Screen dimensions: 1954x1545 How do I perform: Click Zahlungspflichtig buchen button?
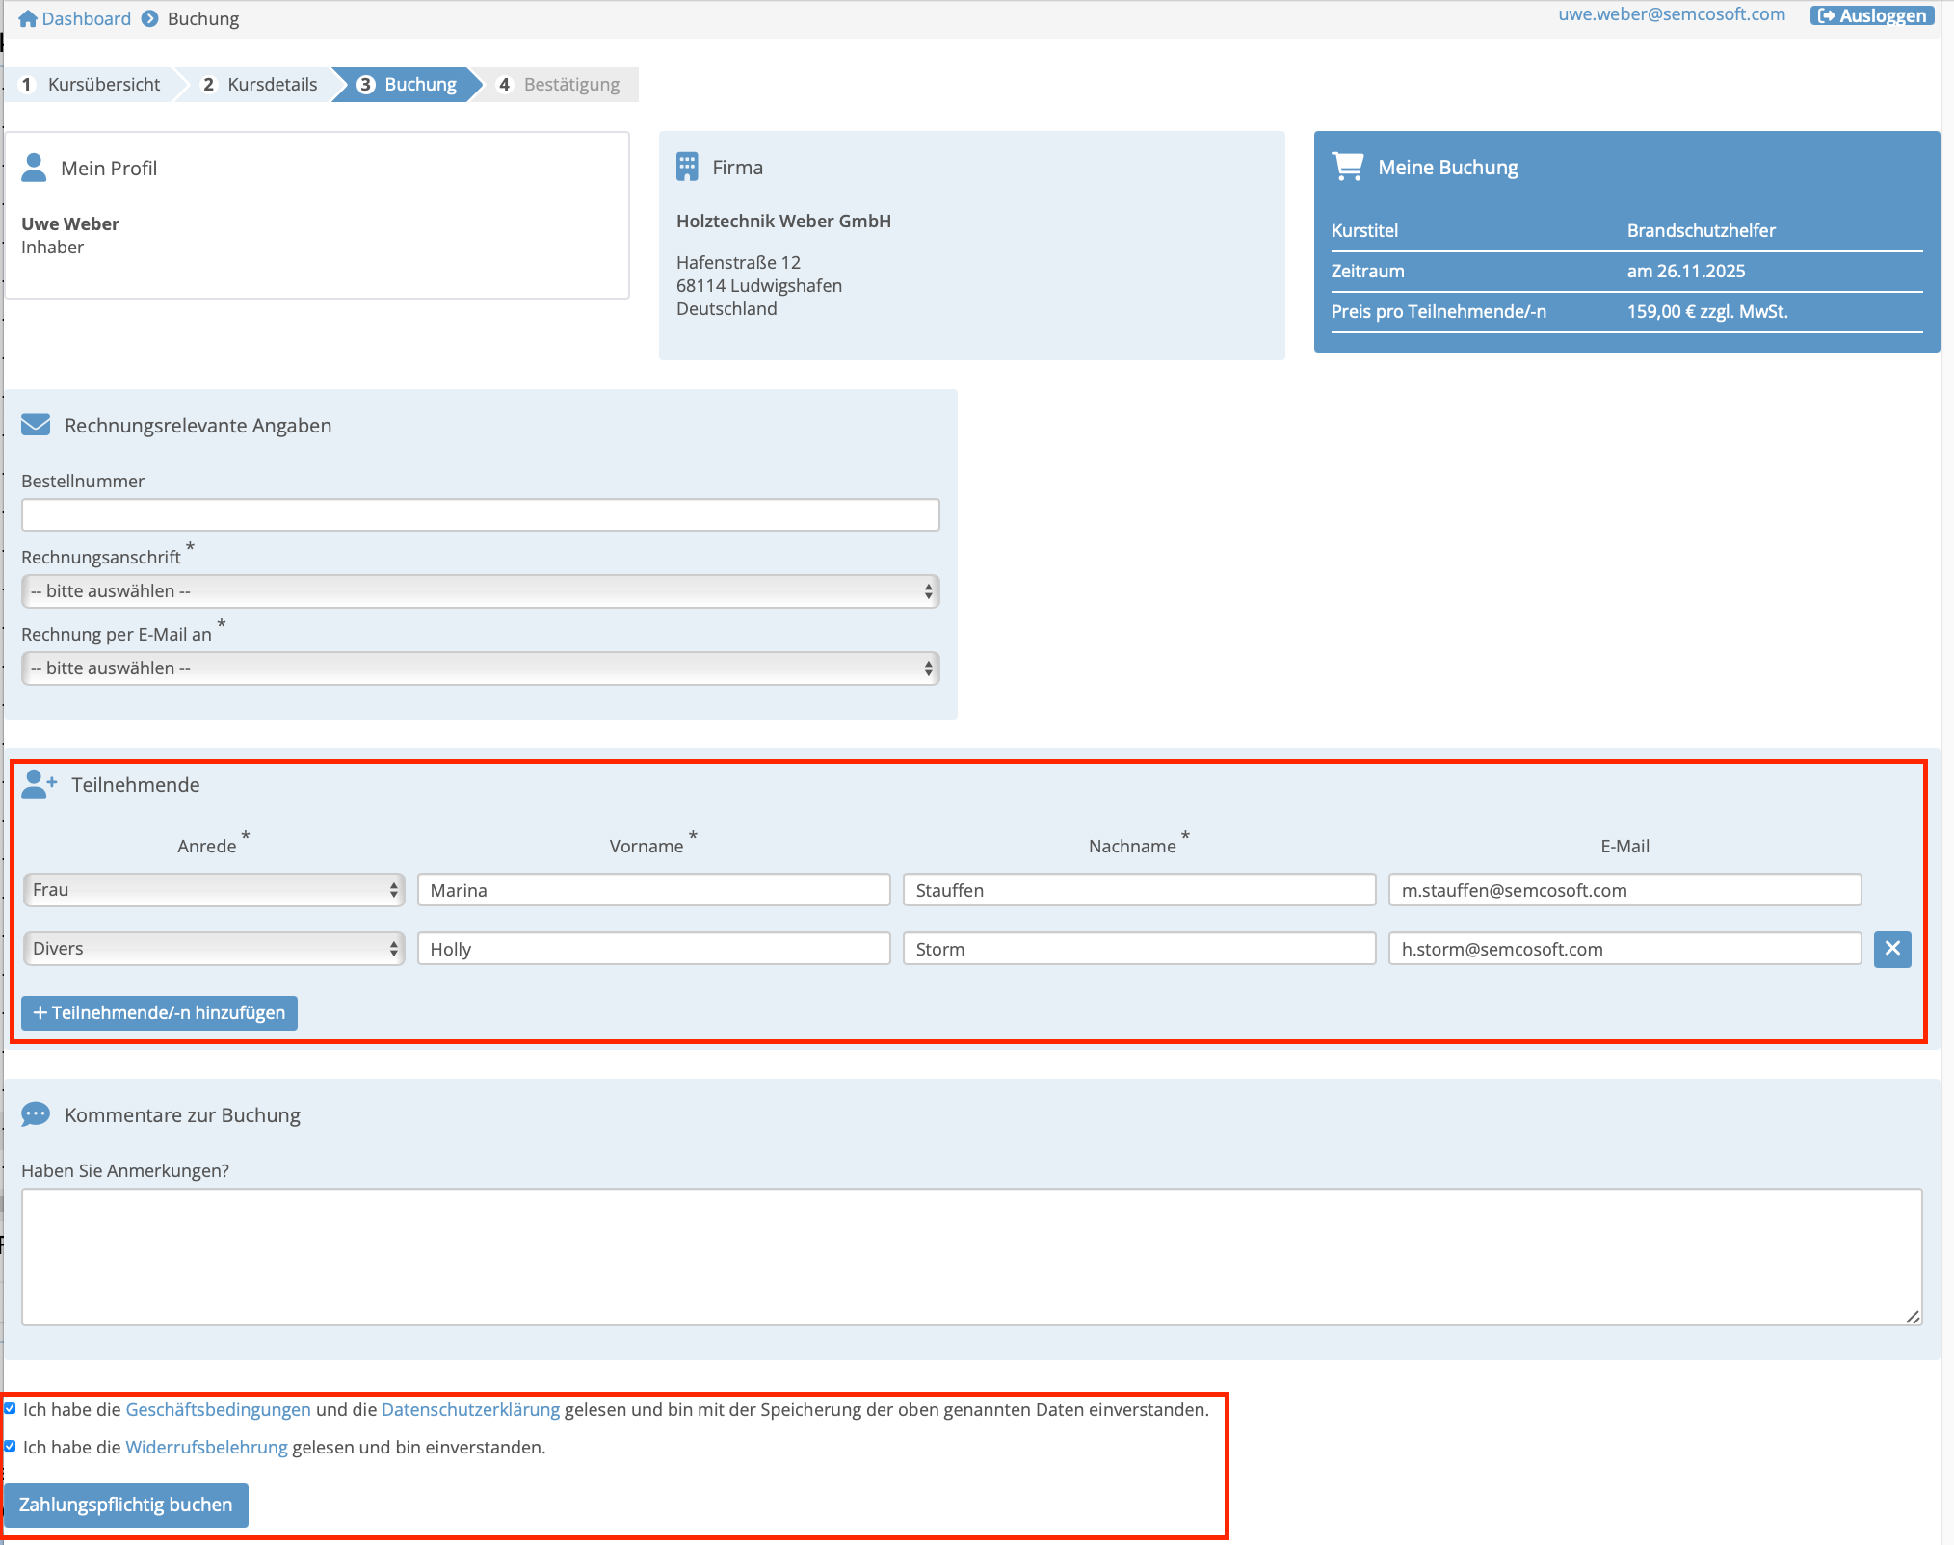click(x=126, y=1505)
